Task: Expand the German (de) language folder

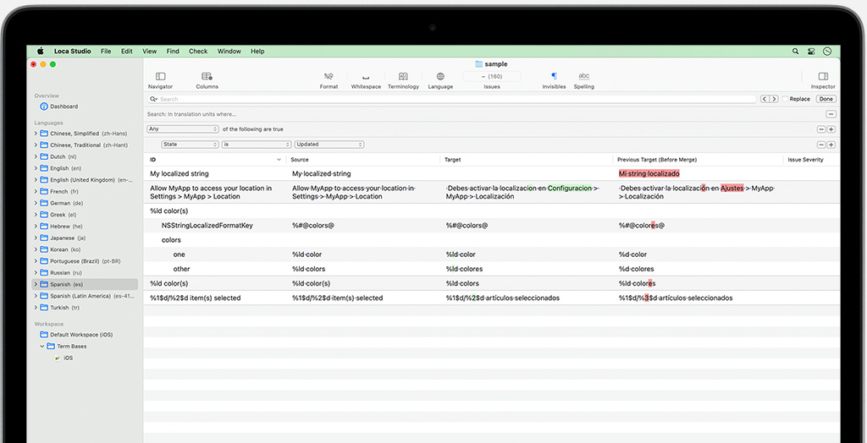Action: coord(36,204)
